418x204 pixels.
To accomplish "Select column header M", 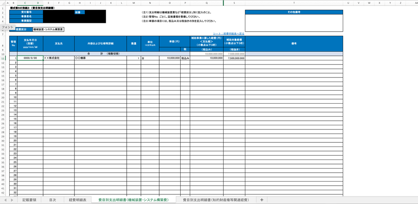I will tap(134, 3).
